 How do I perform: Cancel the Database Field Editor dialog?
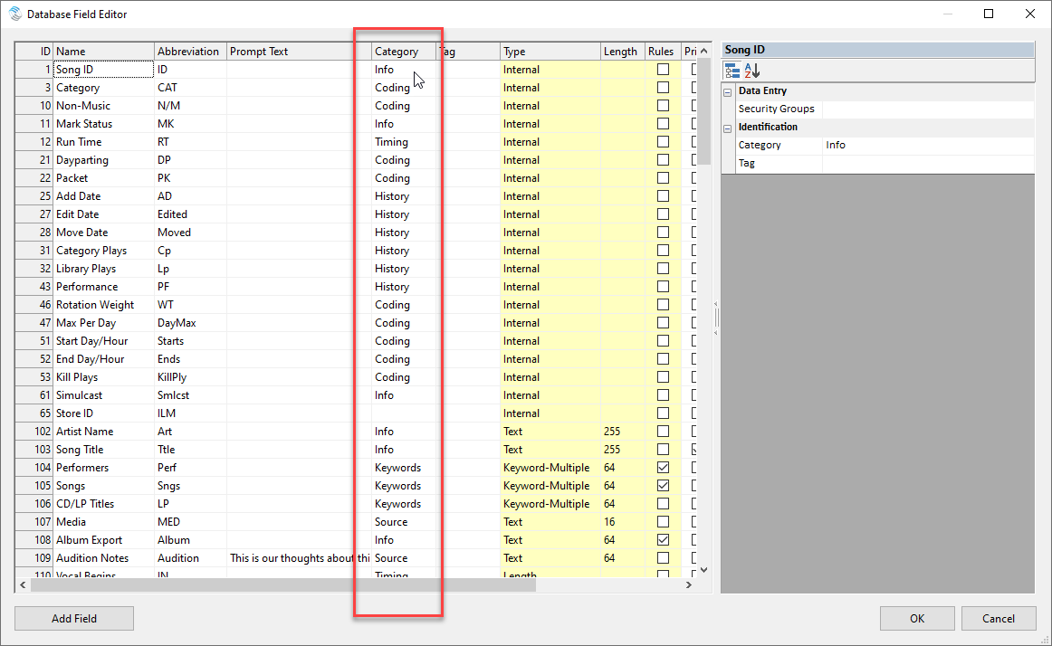pos(999,619)
